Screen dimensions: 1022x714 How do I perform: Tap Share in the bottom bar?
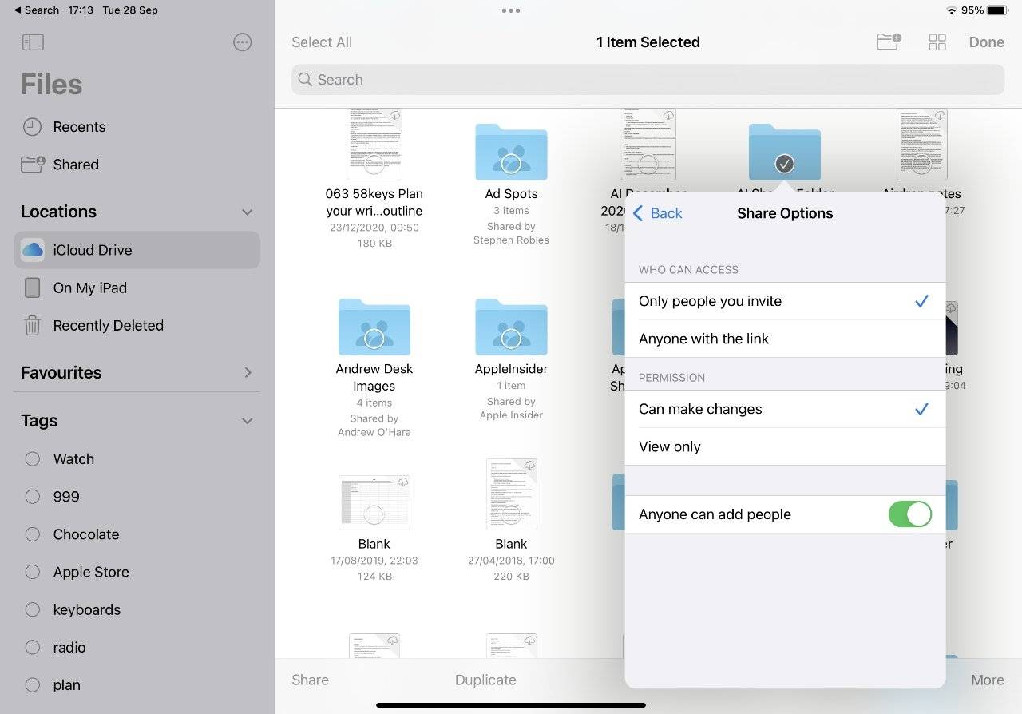(310, 680)
